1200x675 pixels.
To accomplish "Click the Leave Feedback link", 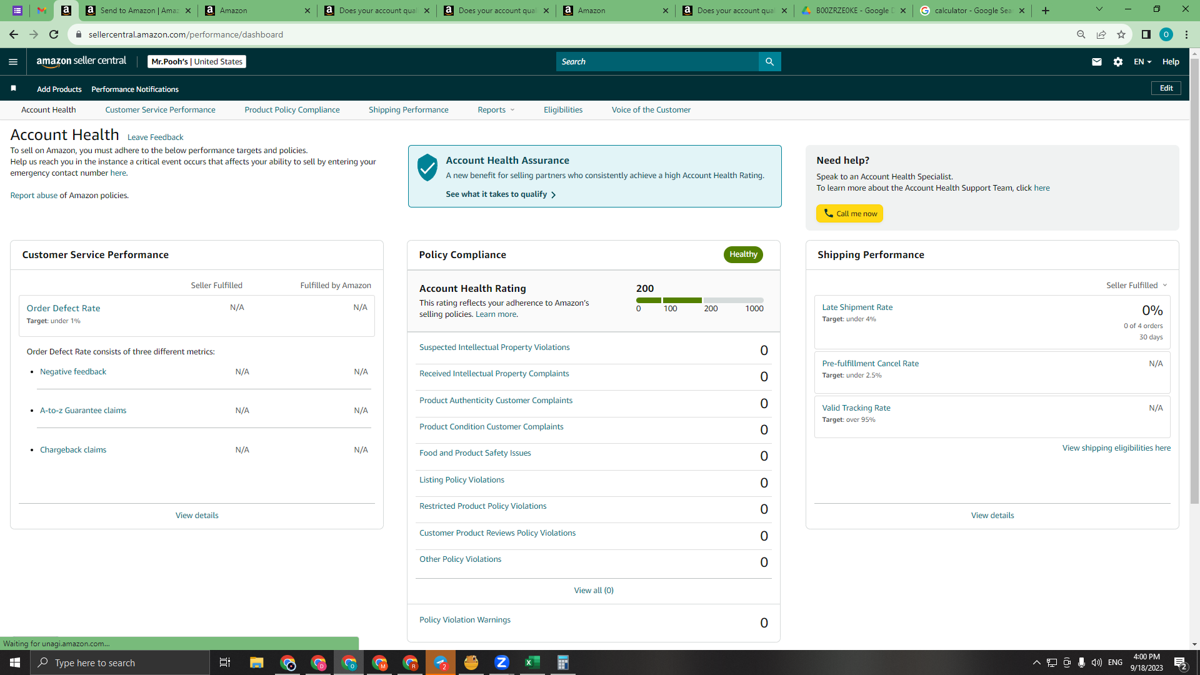I will coord(155,137).
